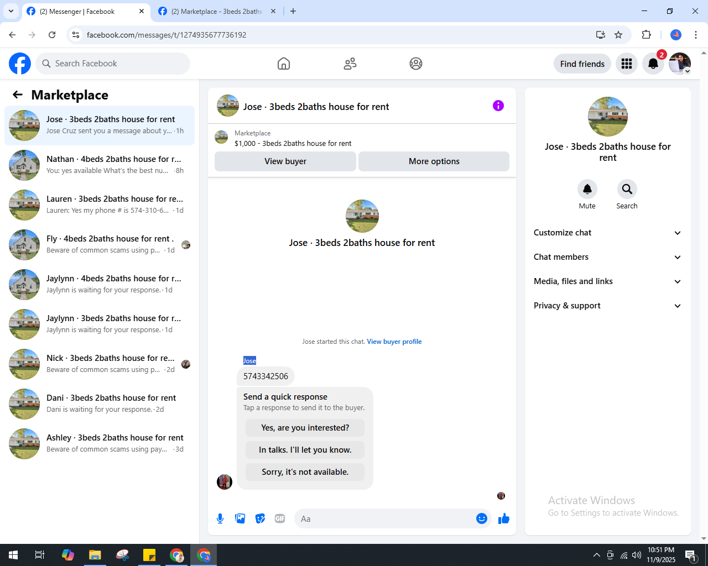
Task: Switch to the Messenger | Facebook tab
Action: pyautogui.click(x=86, y=11)
